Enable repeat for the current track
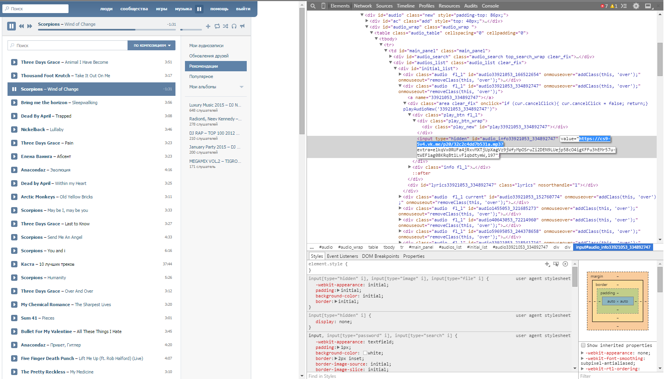 tap(217, 26)
